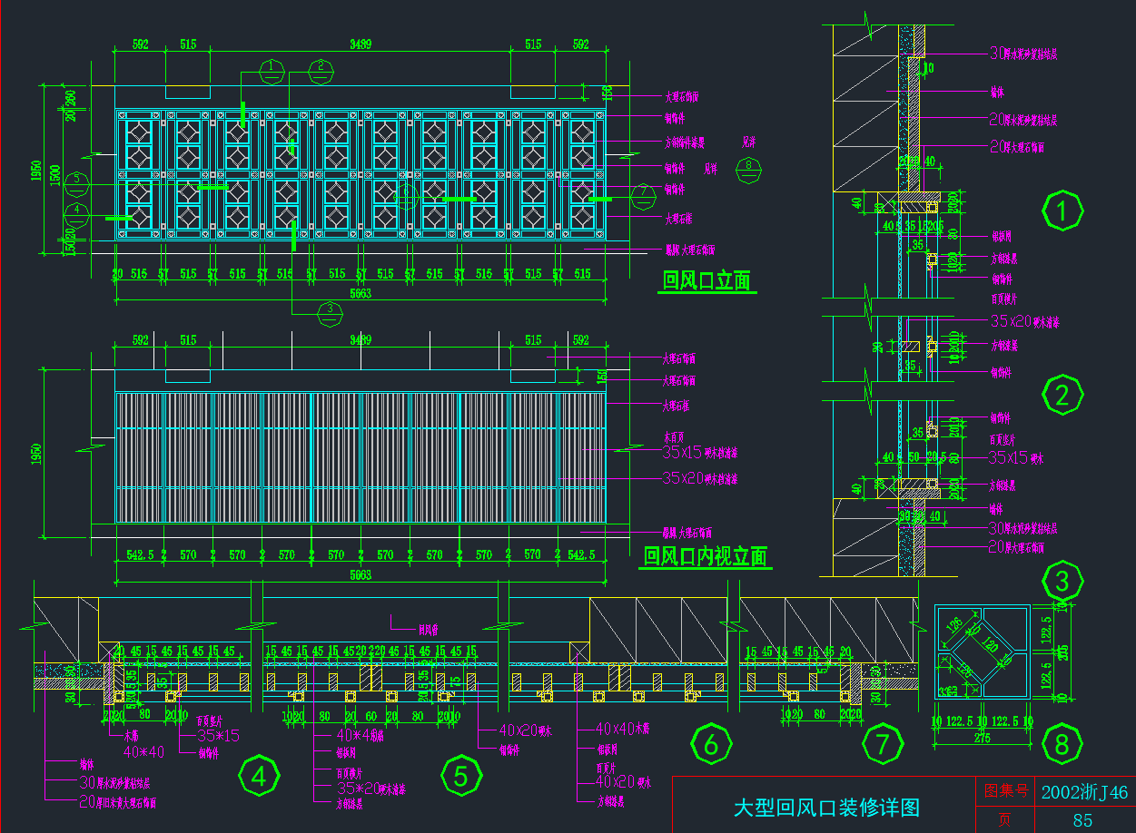Pick small callout bubble 5 left of elevation

[77, 180]
